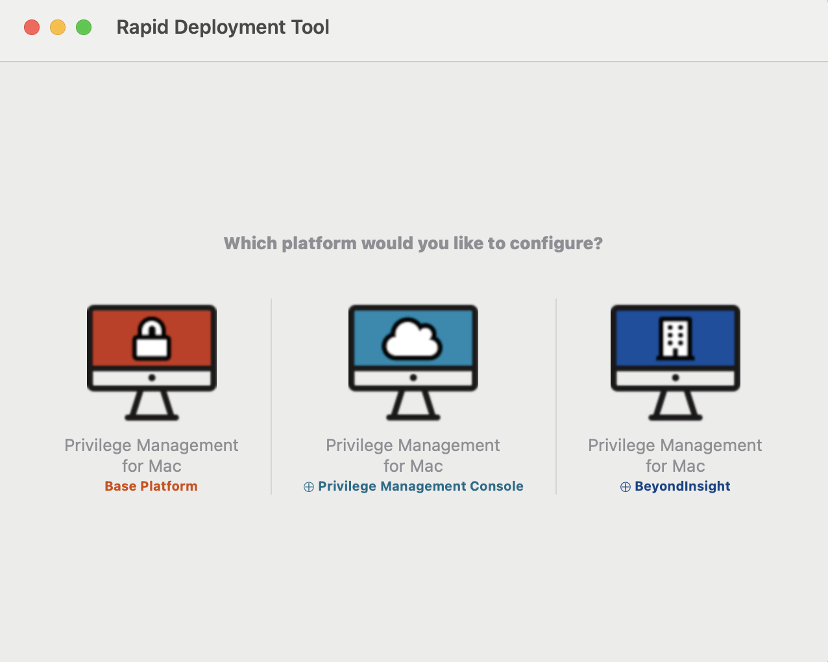Select Privilege Management for Mac above BeyondInsight option

pos(675,454)
